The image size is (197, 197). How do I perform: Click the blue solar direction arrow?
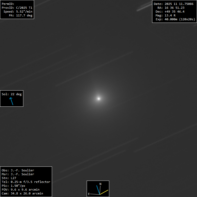click(12, 101)
